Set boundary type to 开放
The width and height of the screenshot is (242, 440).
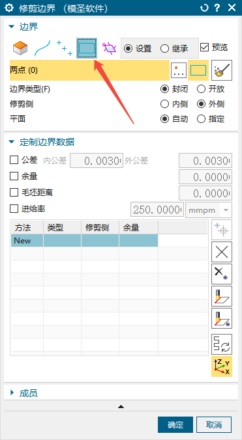click(x=201, y=89)
